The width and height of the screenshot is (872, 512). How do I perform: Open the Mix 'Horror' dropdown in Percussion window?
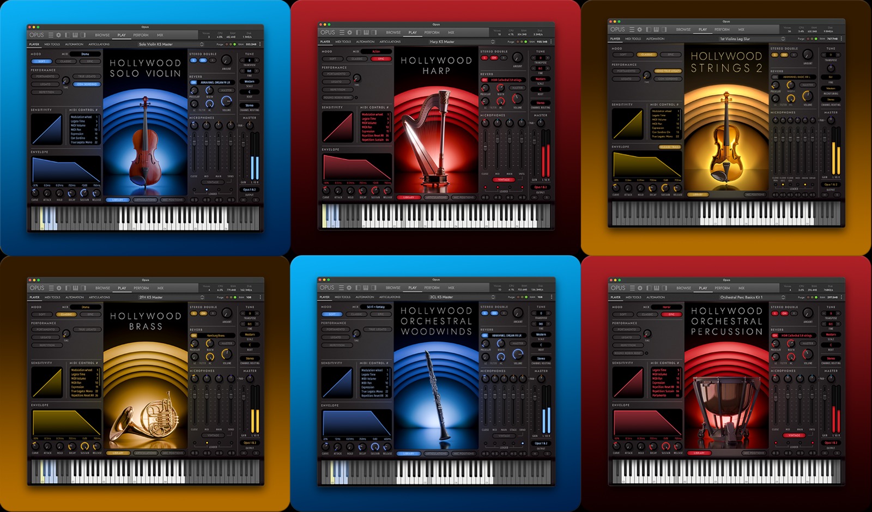[667, 307]
